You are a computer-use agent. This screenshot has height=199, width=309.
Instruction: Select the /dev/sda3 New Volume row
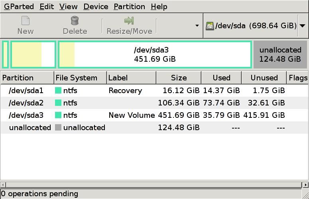[x=132, y=115]
